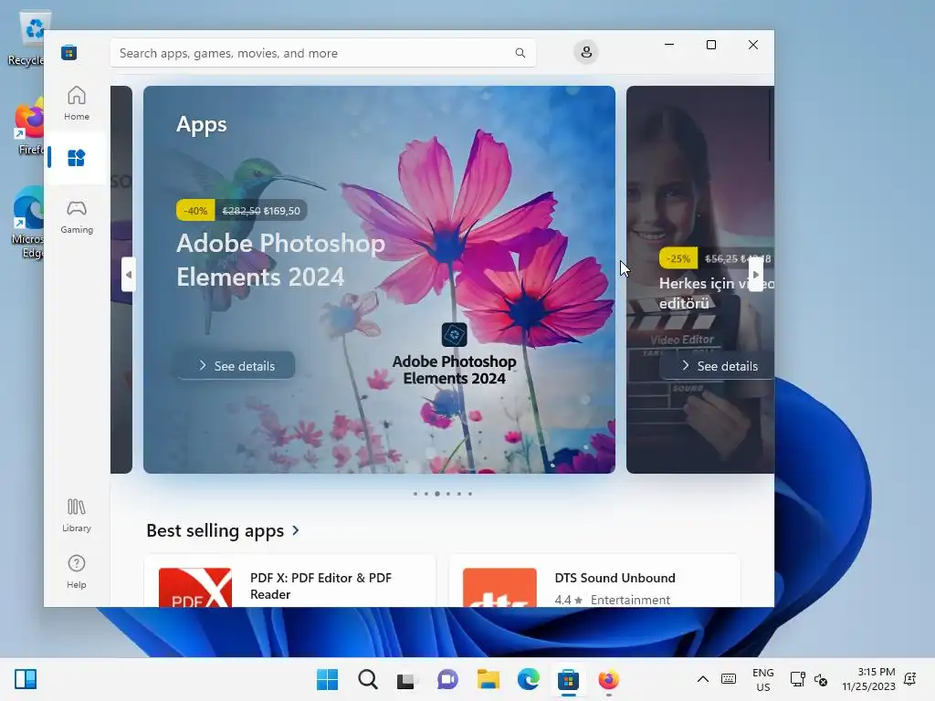Open the clock showing 3:15 PM
The height and width of the screenshot is (701, 935).
[x=869, y=679]
